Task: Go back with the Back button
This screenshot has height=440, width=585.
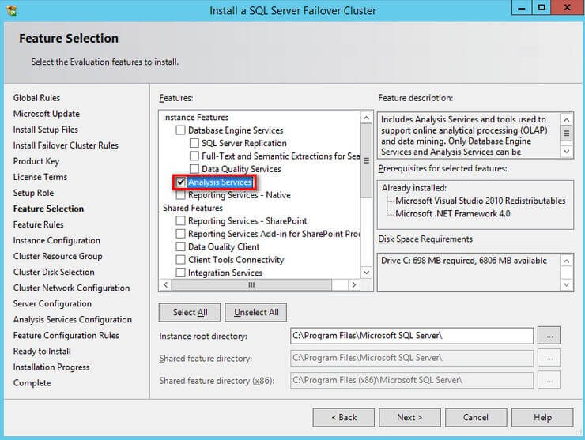Action: (x=344, y=418)
